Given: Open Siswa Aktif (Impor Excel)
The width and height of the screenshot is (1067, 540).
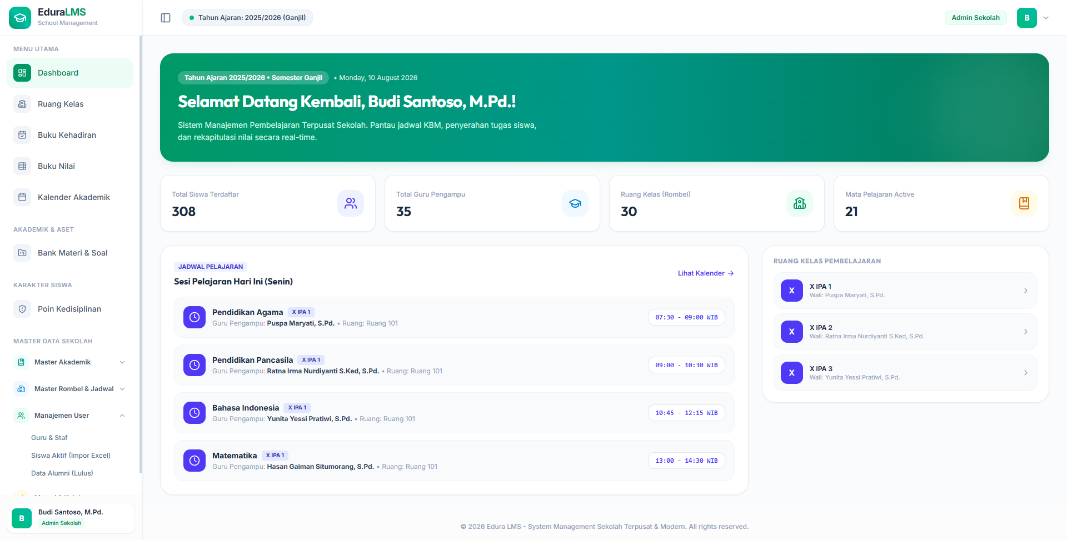Looking at the screenshot, I should [71, 456].
